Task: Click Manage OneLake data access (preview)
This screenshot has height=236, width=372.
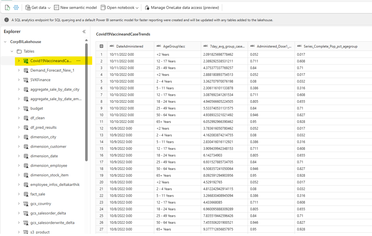Action: [182, 7]
